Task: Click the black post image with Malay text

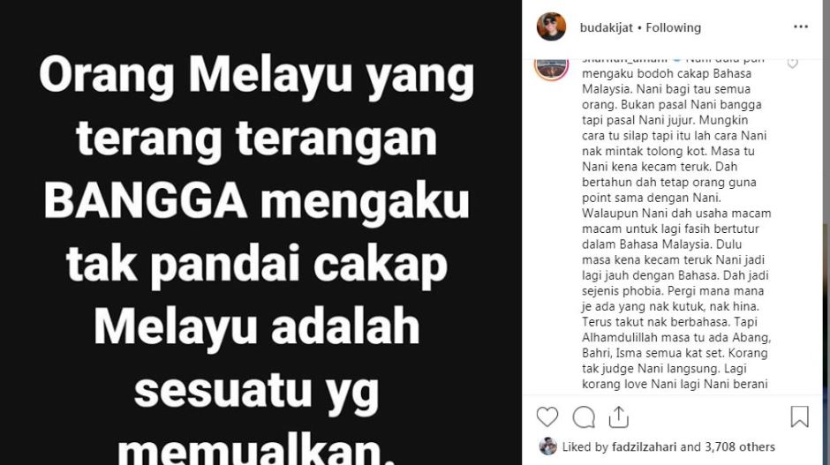Action: coord(261,233)
